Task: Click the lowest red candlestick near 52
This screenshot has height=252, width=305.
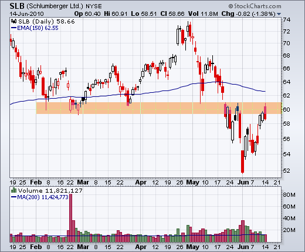Action: pos(242,162)
